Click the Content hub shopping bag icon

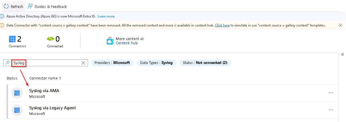pyautogui.click(x=110, y=41)
